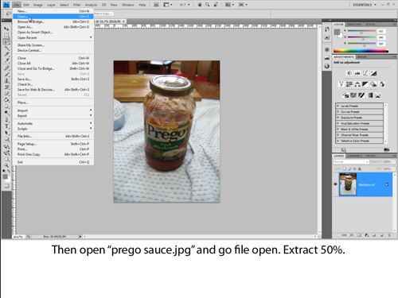Add a Brightness/Contrast adjustment
The width and height of the screenshot is (398, 298).
click(x=349, y=73)
